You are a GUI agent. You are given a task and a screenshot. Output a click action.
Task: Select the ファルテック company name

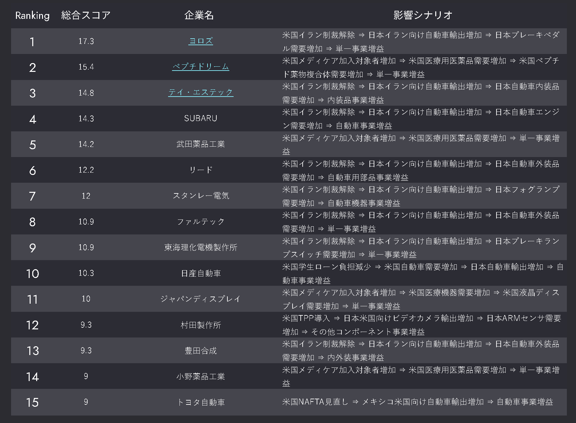(x=201, y=221)
